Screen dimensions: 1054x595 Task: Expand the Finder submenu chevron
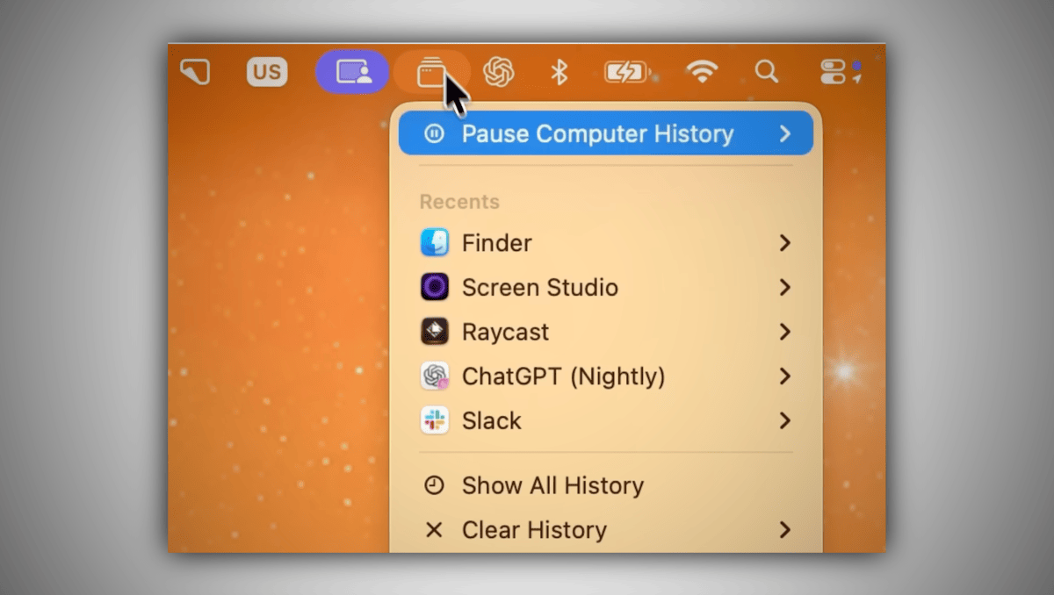(x=785, y=243)
